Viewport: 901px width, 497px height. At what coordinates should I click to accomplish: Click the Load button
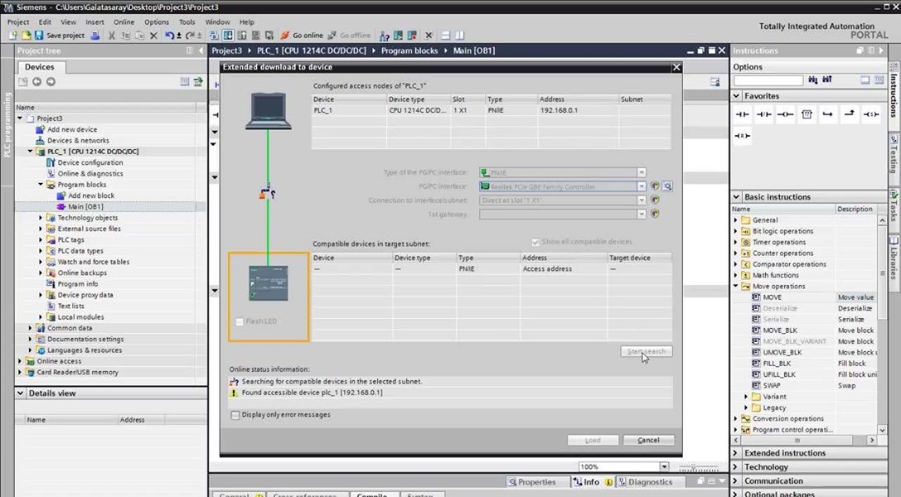(593, 440)
